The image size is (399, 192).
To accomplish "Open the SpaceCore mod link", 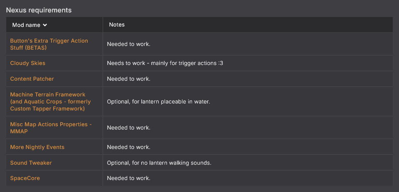I will 25,178.
